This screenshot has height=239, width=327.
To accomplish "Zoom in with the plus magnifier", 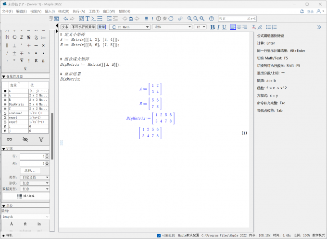I will tap(189, 19).
